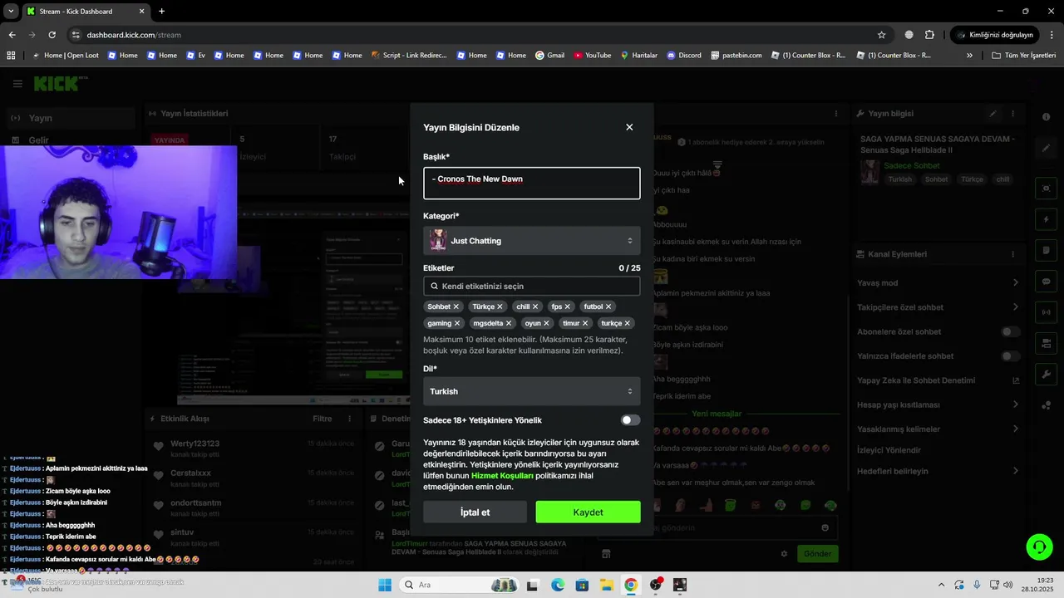Screen dimensions: 1064x598
Task: Toggle Yalnızca ifadelerle sohbet switch
Action: pos(1011,356)
